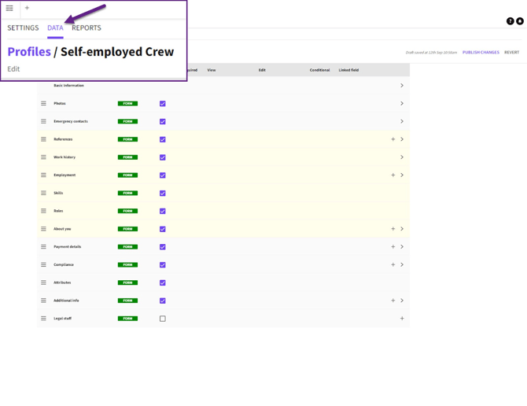Grab the drag handle for References row
527x406 pixels.
pos(44,139)
